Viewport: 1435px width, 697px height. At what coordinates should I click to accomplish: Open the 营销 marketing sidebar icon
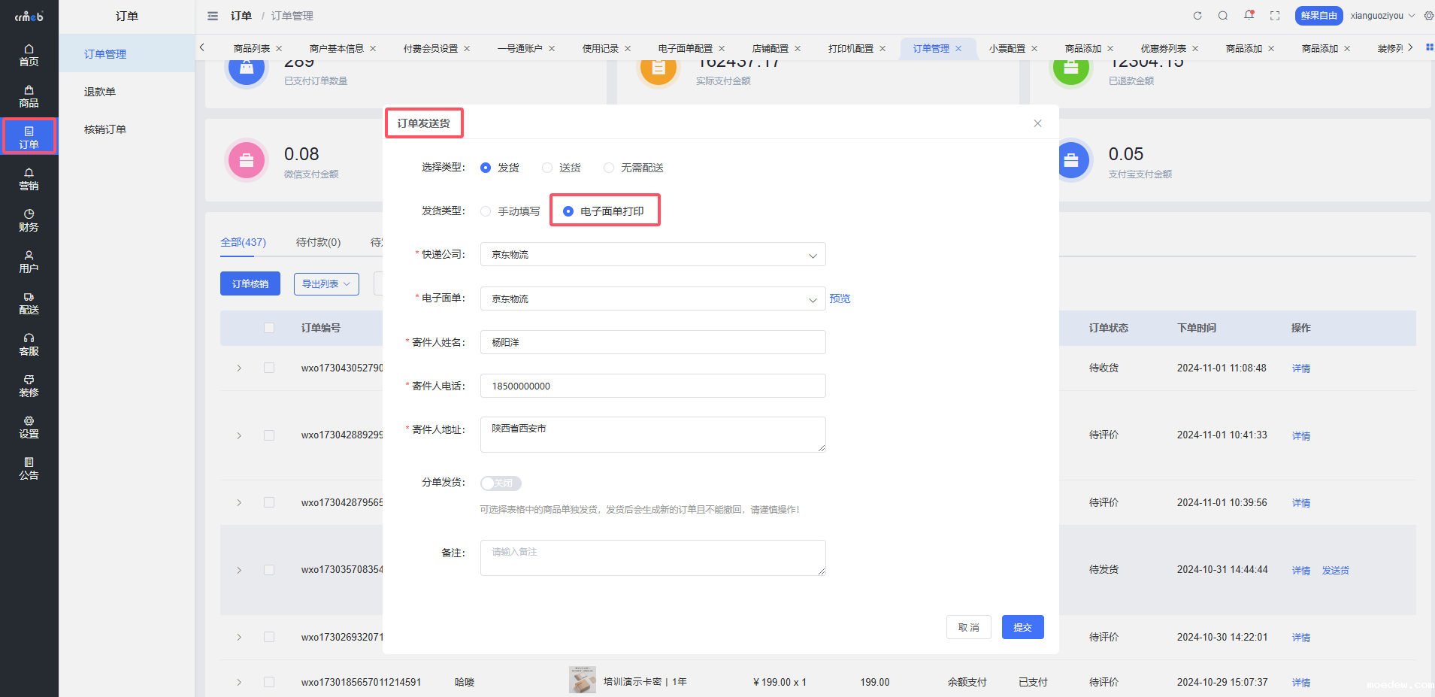[x=29, y=179]
